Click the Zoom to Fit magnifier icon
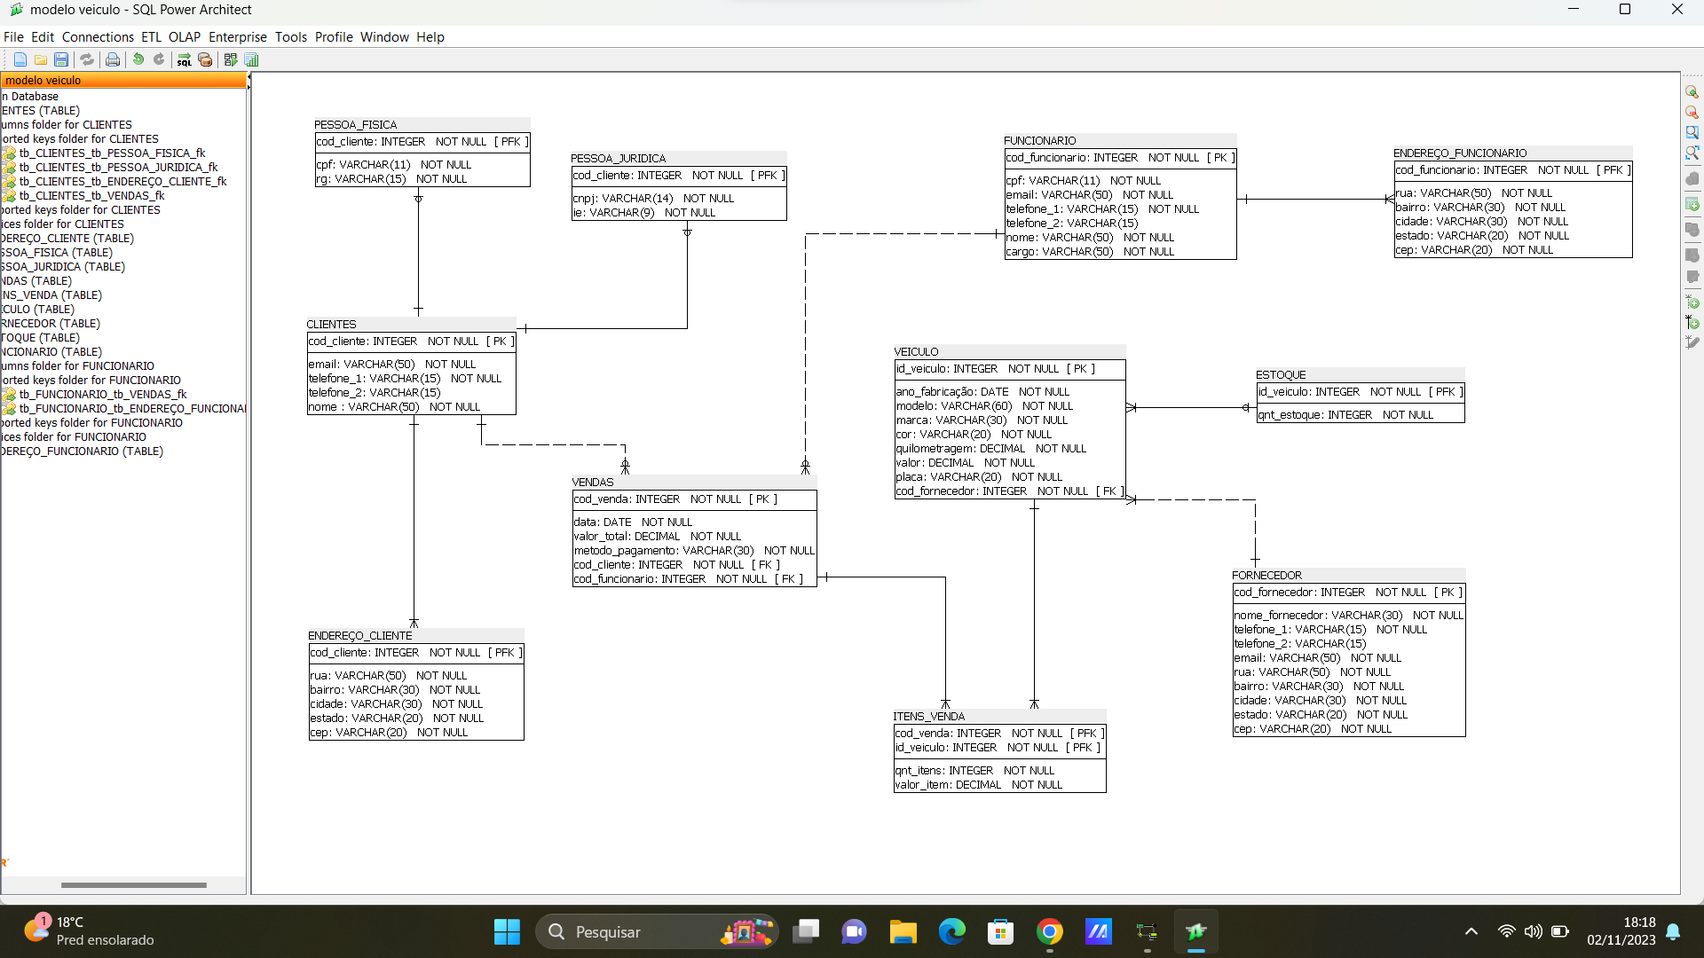The image size is (1704, 958). (x=1692, y=153)
